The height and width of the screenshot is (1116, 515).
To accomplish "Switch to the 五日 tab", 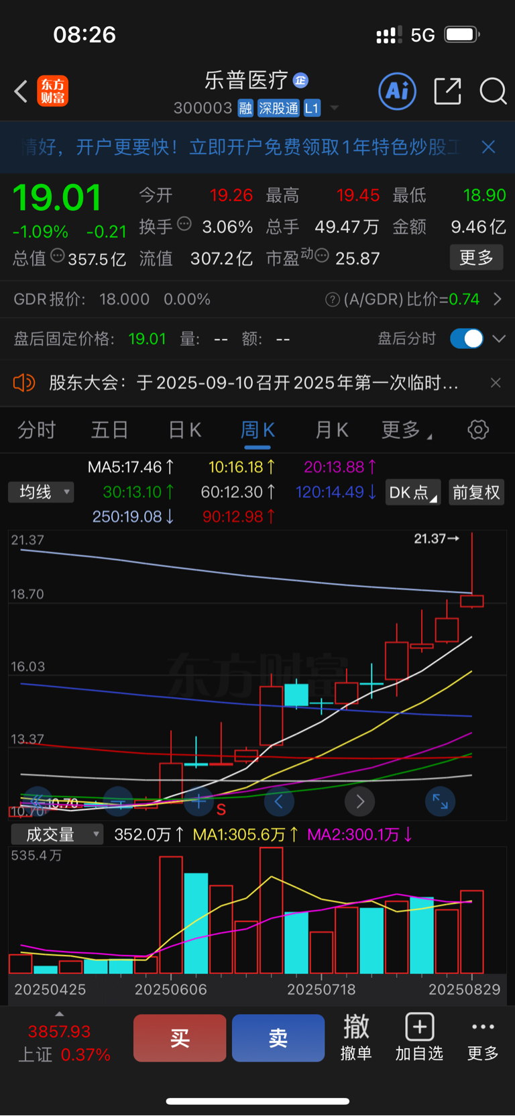I will click(109, 430).
